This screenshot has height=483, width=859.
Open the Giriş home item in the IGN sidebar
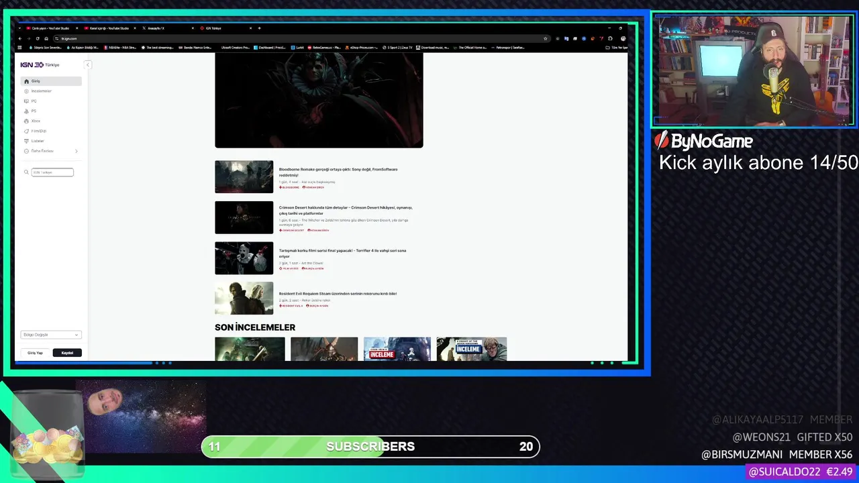[x=51, y=81]
